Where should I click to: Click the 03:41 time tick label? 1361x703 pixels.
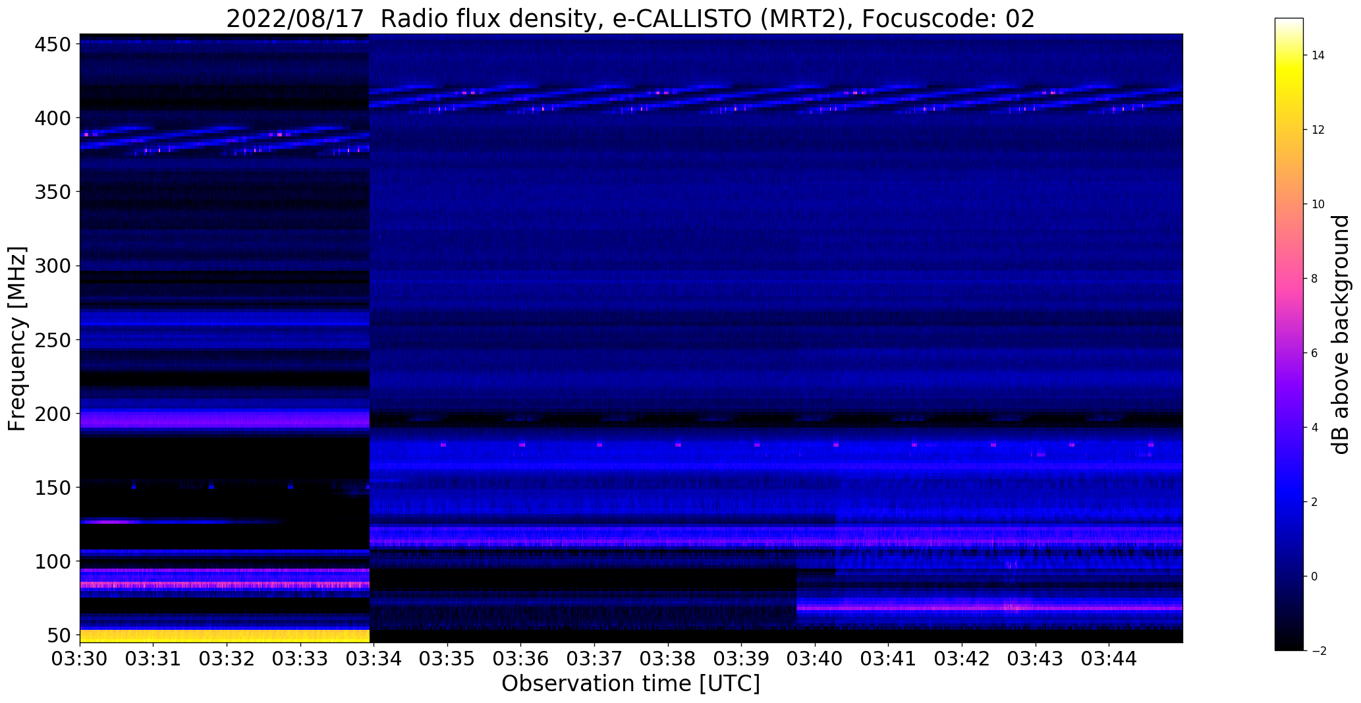point(889,659)
